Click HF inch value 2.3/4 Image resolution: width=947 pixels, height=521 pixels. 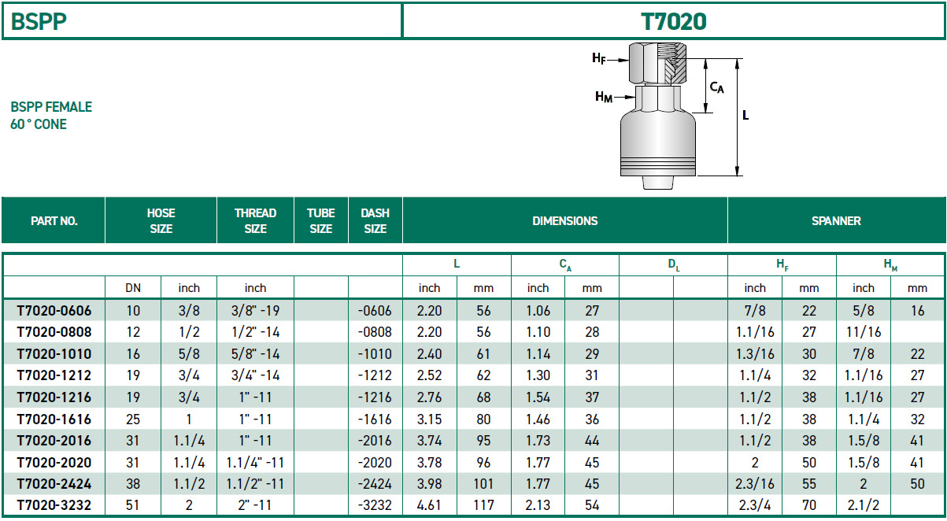coord(755,505)
